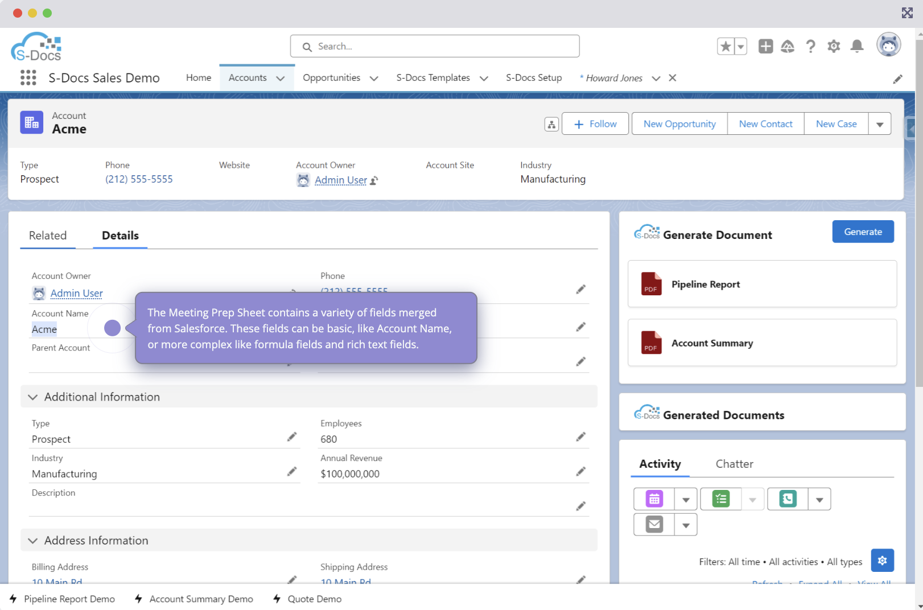Expand the S-Docs Templates dropdown chevron
This screenshot has width=923, height=610.
[484, 79]
